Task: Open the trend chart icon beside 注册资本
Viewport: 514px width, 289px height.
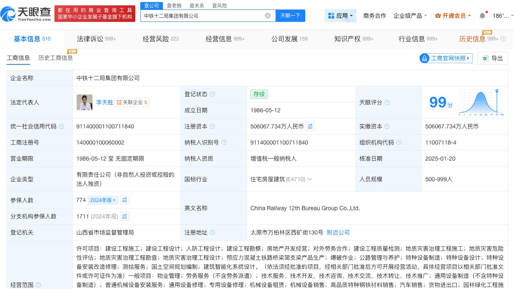Action: click(x=310, y=126)
